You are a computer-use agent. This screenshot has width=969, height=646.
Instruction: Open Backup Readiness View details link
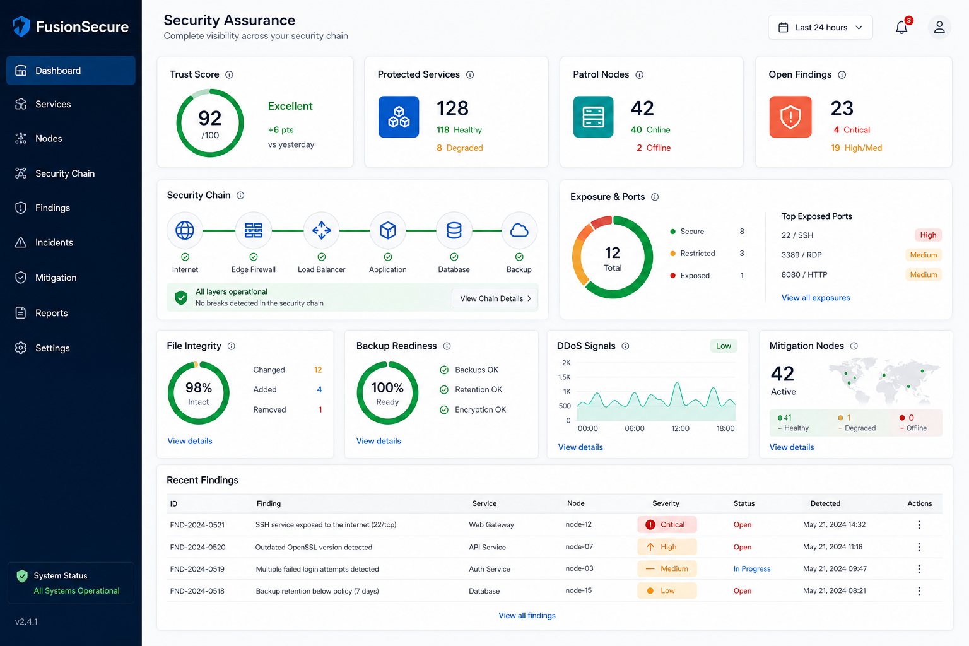(379, 441)
